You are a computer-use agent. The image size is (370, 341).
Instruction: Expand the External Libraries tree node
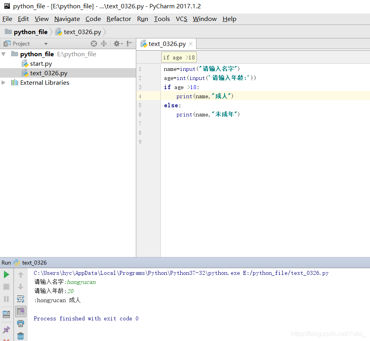(x=4, y=83)
